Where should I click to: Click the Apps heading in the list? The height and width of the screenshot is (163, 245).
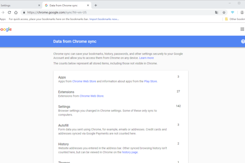tap(62, 77)
